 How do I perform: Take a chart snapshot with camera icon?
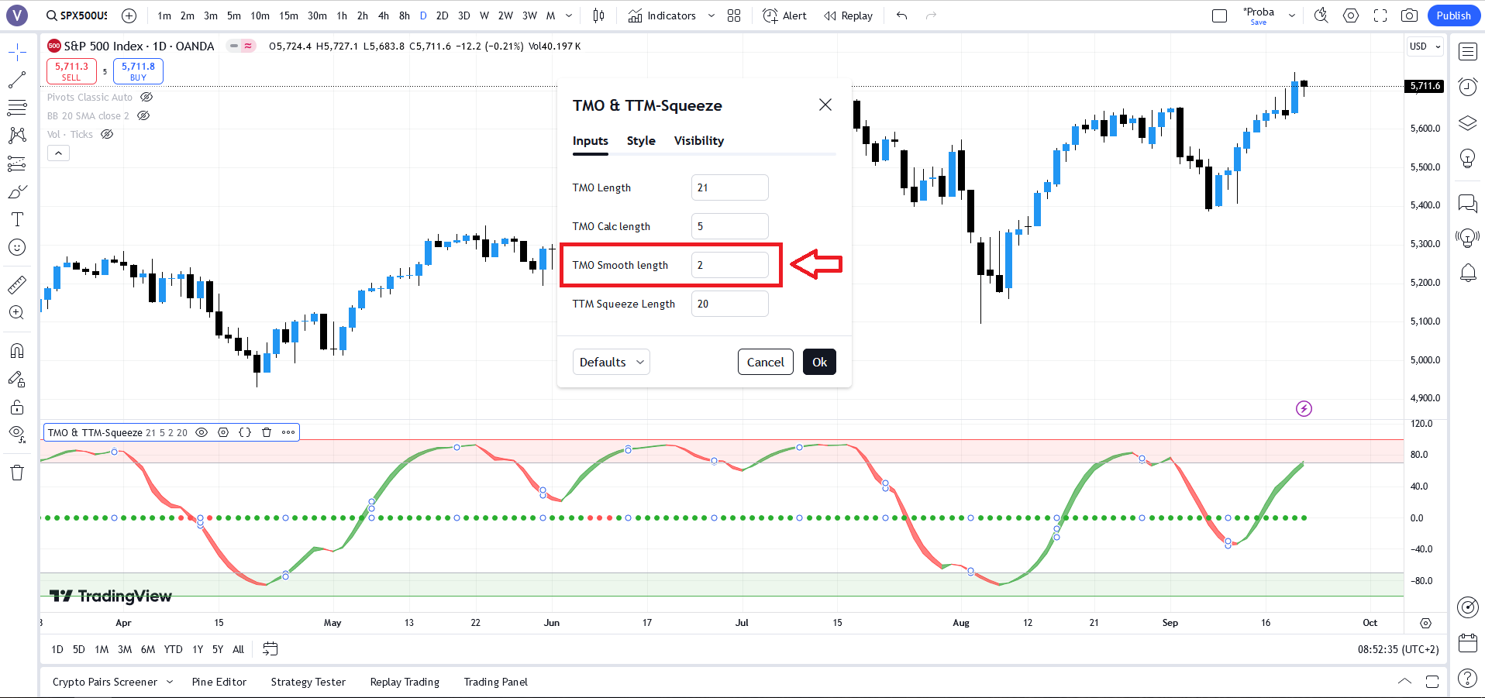[x=1410, y=15]
